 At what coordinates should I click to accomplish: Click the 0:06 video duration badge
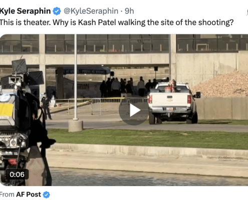(17, 174)
